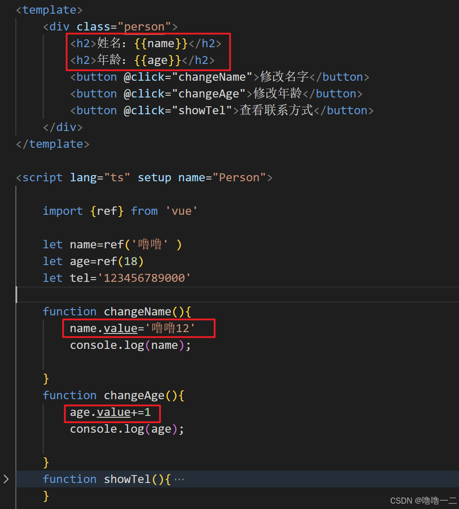The image size is (459, 509).
Task: Select the ref import from 'vue'
Action: point(106,210)
